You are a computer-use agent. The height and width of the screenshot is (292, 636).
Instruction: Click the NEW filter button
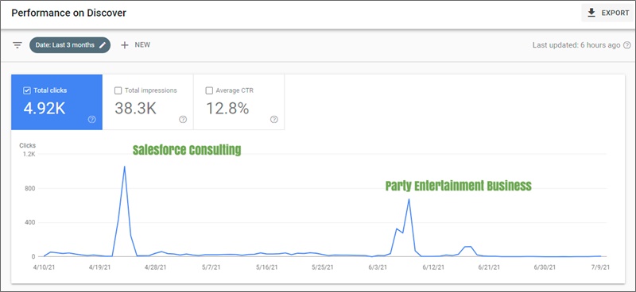point(135,45)
